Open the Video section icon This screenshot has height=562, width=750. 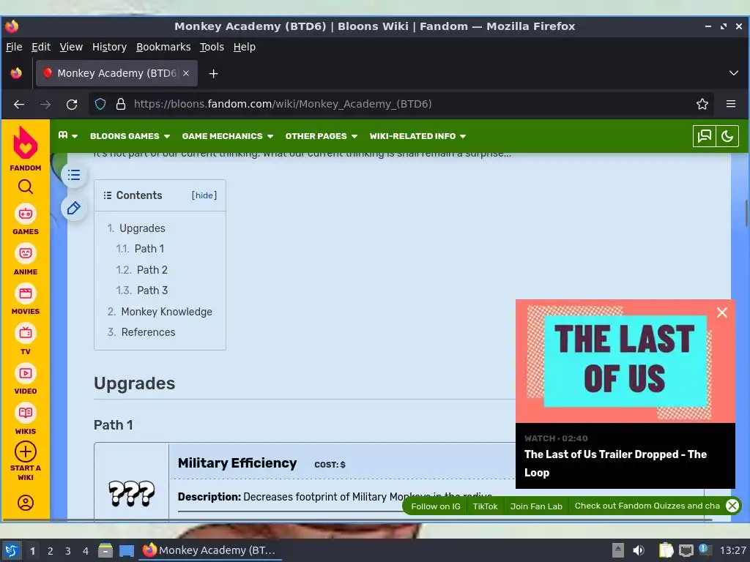[26, 372]
